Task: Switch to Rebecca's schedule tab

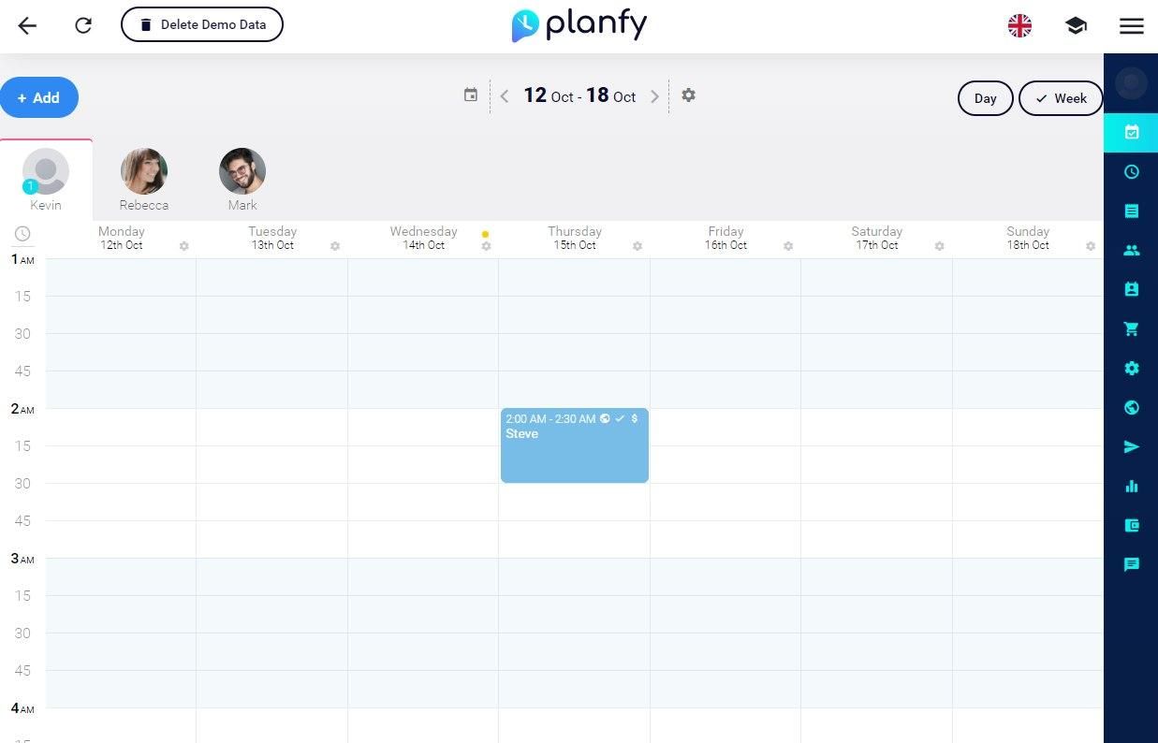Action: coord(144,178)
